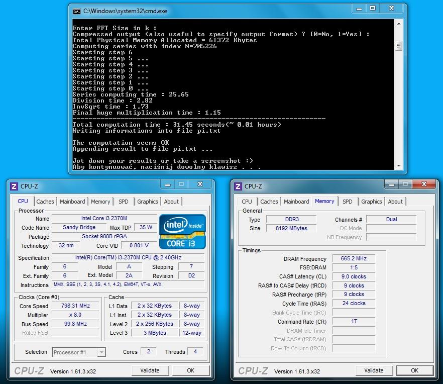
Task: Click the memory Type value 'DDR3'
Action: tap(291, 220)
